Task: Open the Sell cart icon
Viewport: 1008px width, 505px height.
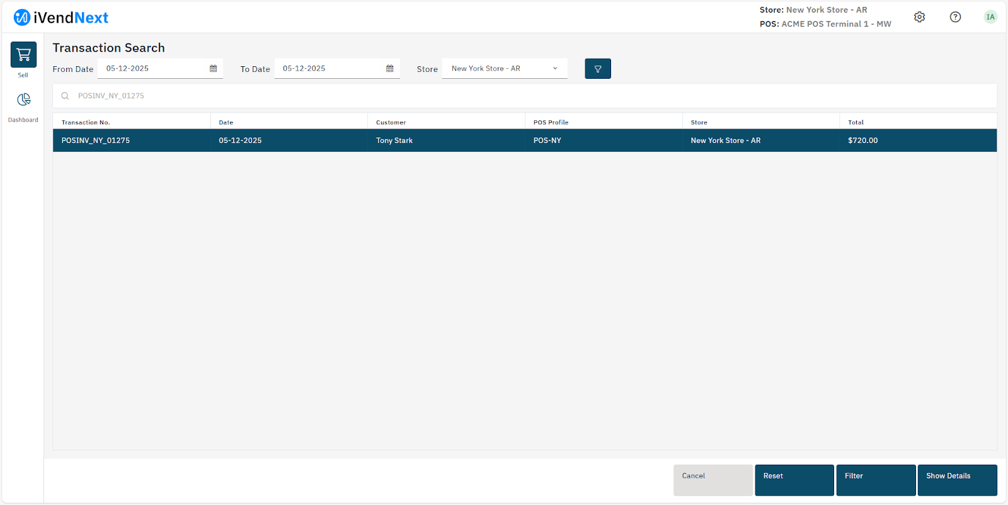Action: tap(23, 55)
